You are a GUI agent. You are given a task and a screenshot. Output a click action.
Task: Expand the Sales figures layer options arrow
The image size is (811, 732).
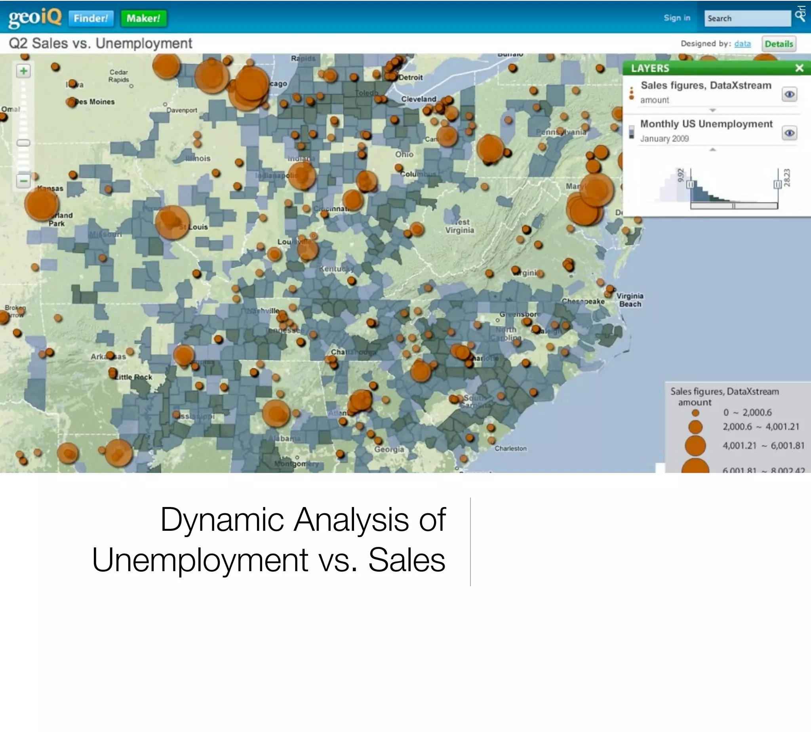click(712, 110)
